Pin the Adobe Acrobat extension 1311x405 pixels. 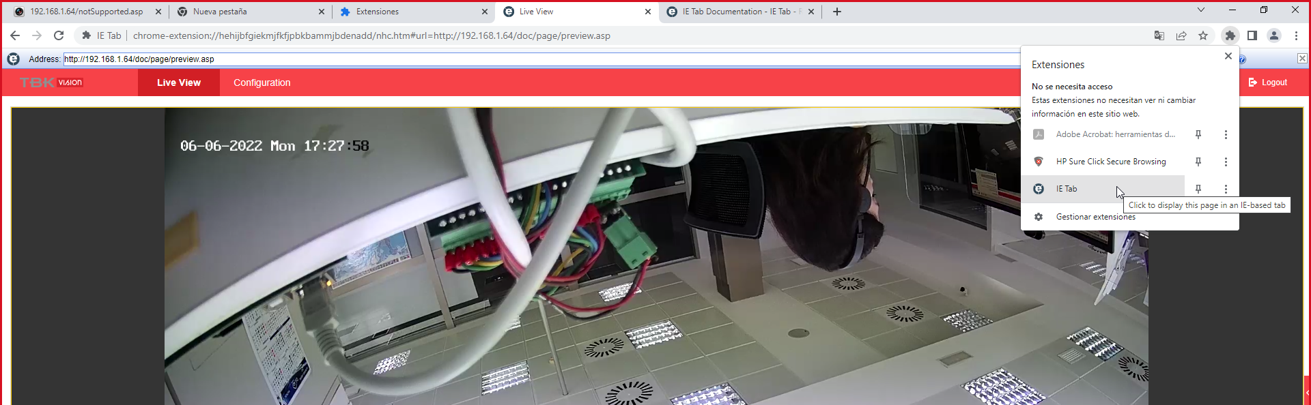(1198, 134)
